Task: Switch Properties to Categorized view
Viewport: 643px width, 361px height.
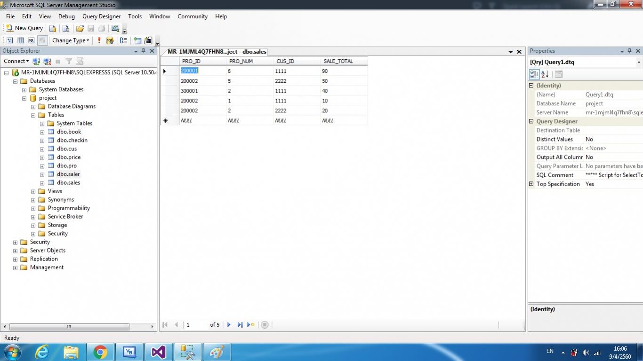Action: pos(534,74)
